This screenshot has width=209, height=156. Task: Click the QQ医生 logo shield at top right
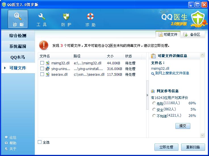[x=198, y=19]
